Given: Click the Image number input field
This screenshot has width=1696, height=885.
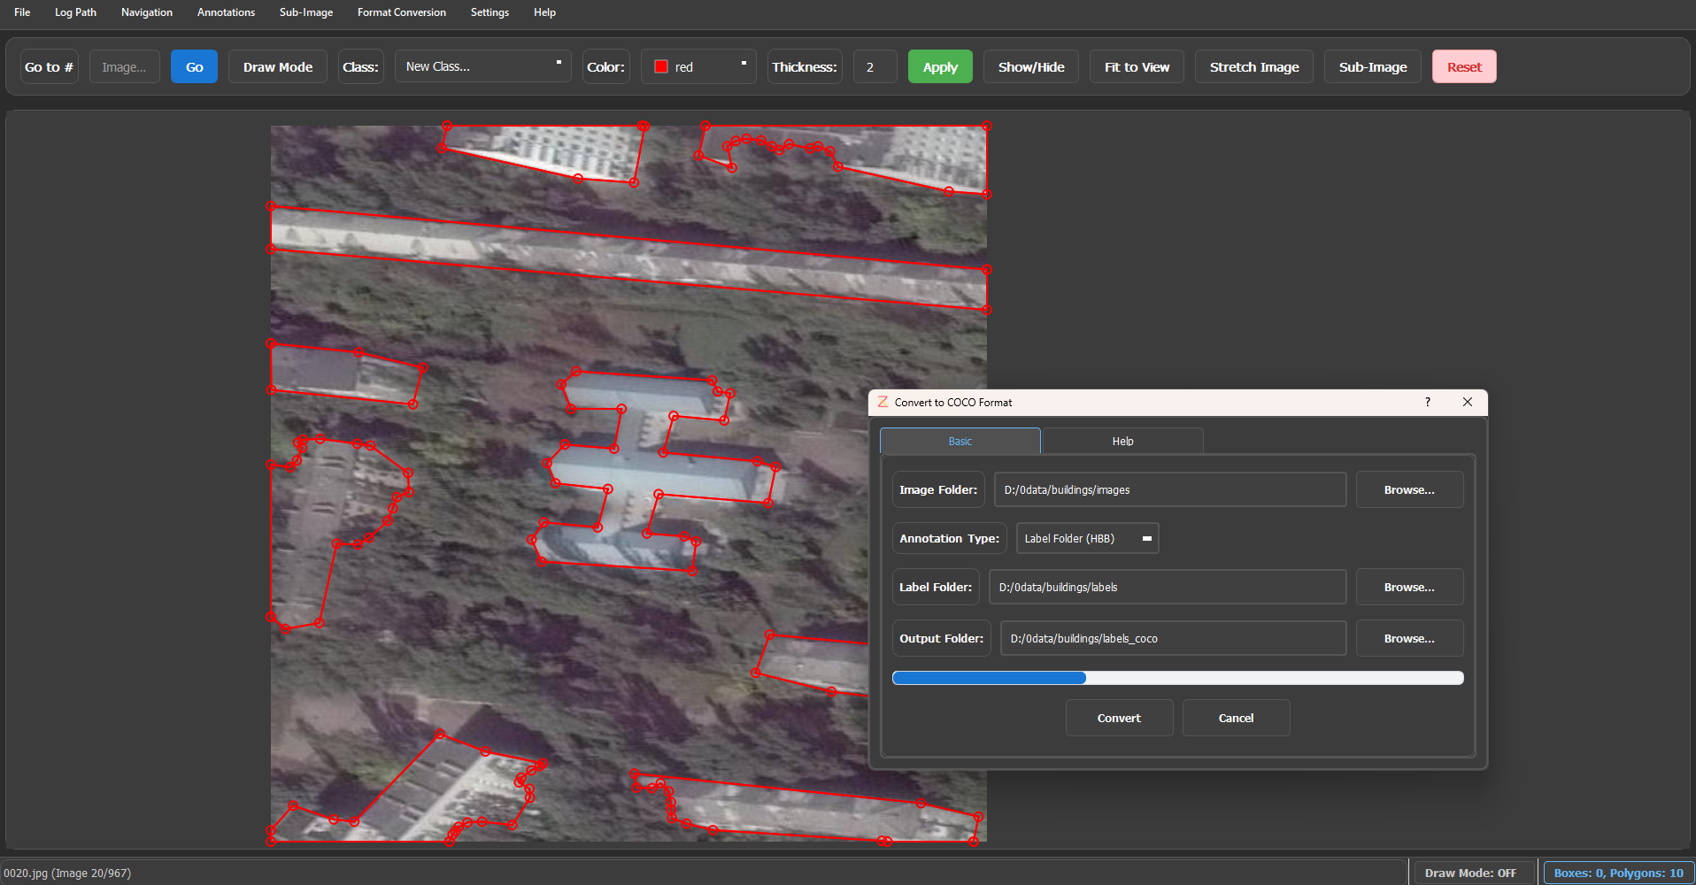Looking at the screenshot, I should pyautogui.click(x=124, y=67).
